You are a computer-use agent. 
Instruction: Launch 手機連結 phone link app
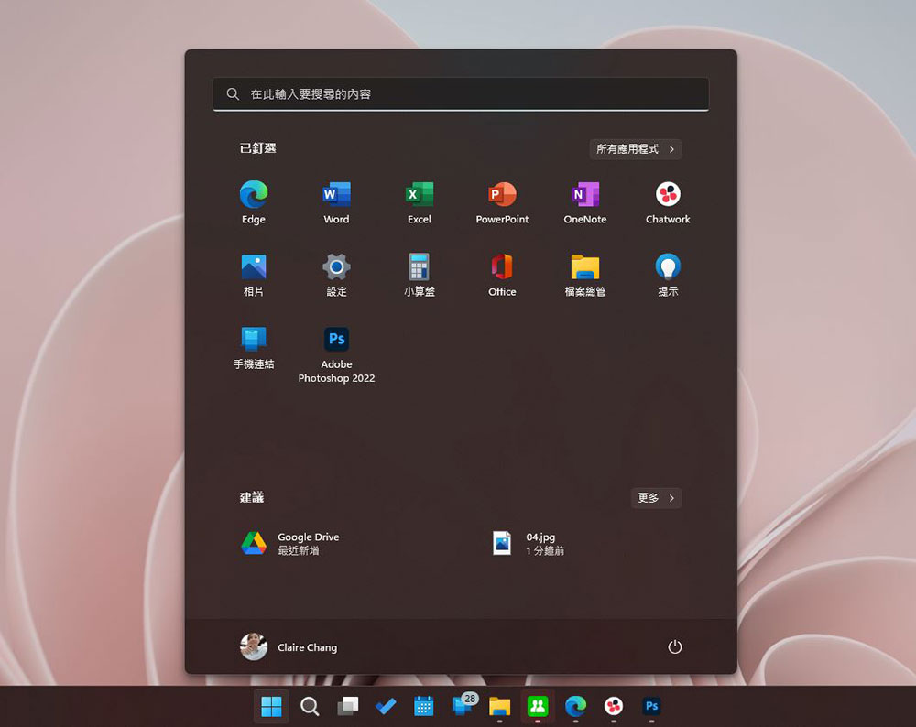pos(254,347)
